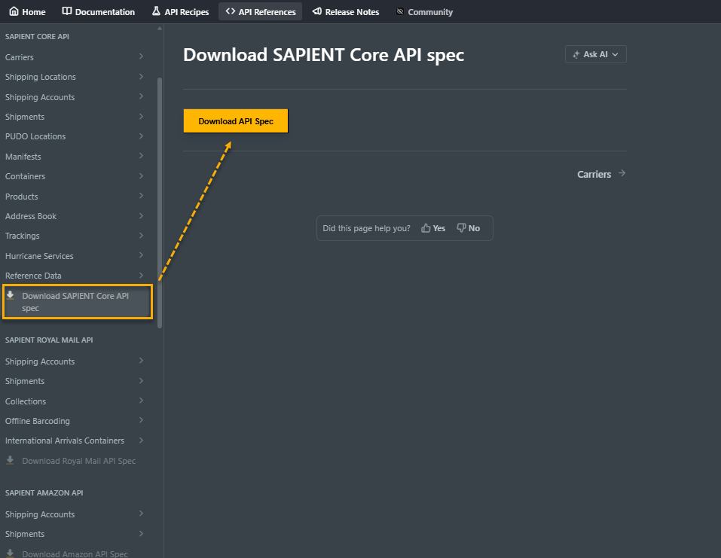Expand the Trackings chevron

pos(141,236)
